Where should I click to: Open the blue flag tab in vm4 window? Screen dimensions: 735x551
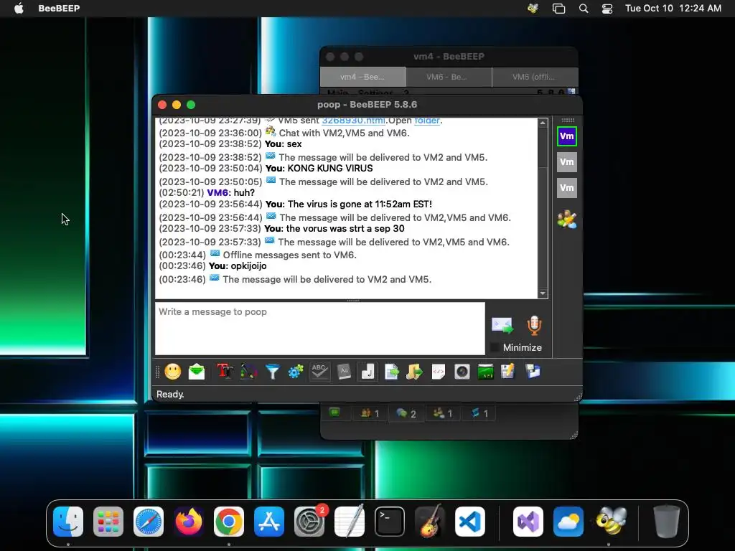coord(479,413)
